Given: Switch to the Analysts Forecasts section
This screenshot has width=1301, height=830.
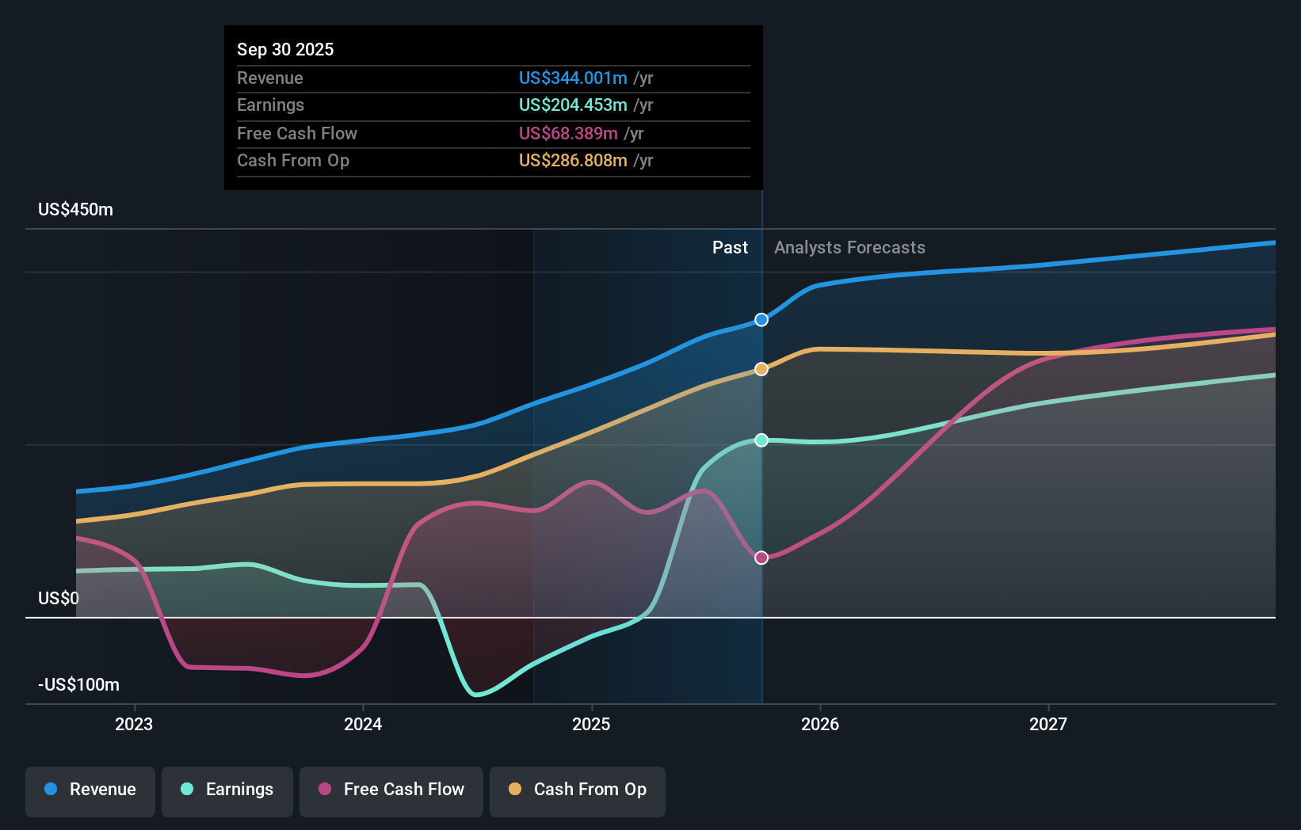Looking at the screenshot, I should tap(849, 247).
